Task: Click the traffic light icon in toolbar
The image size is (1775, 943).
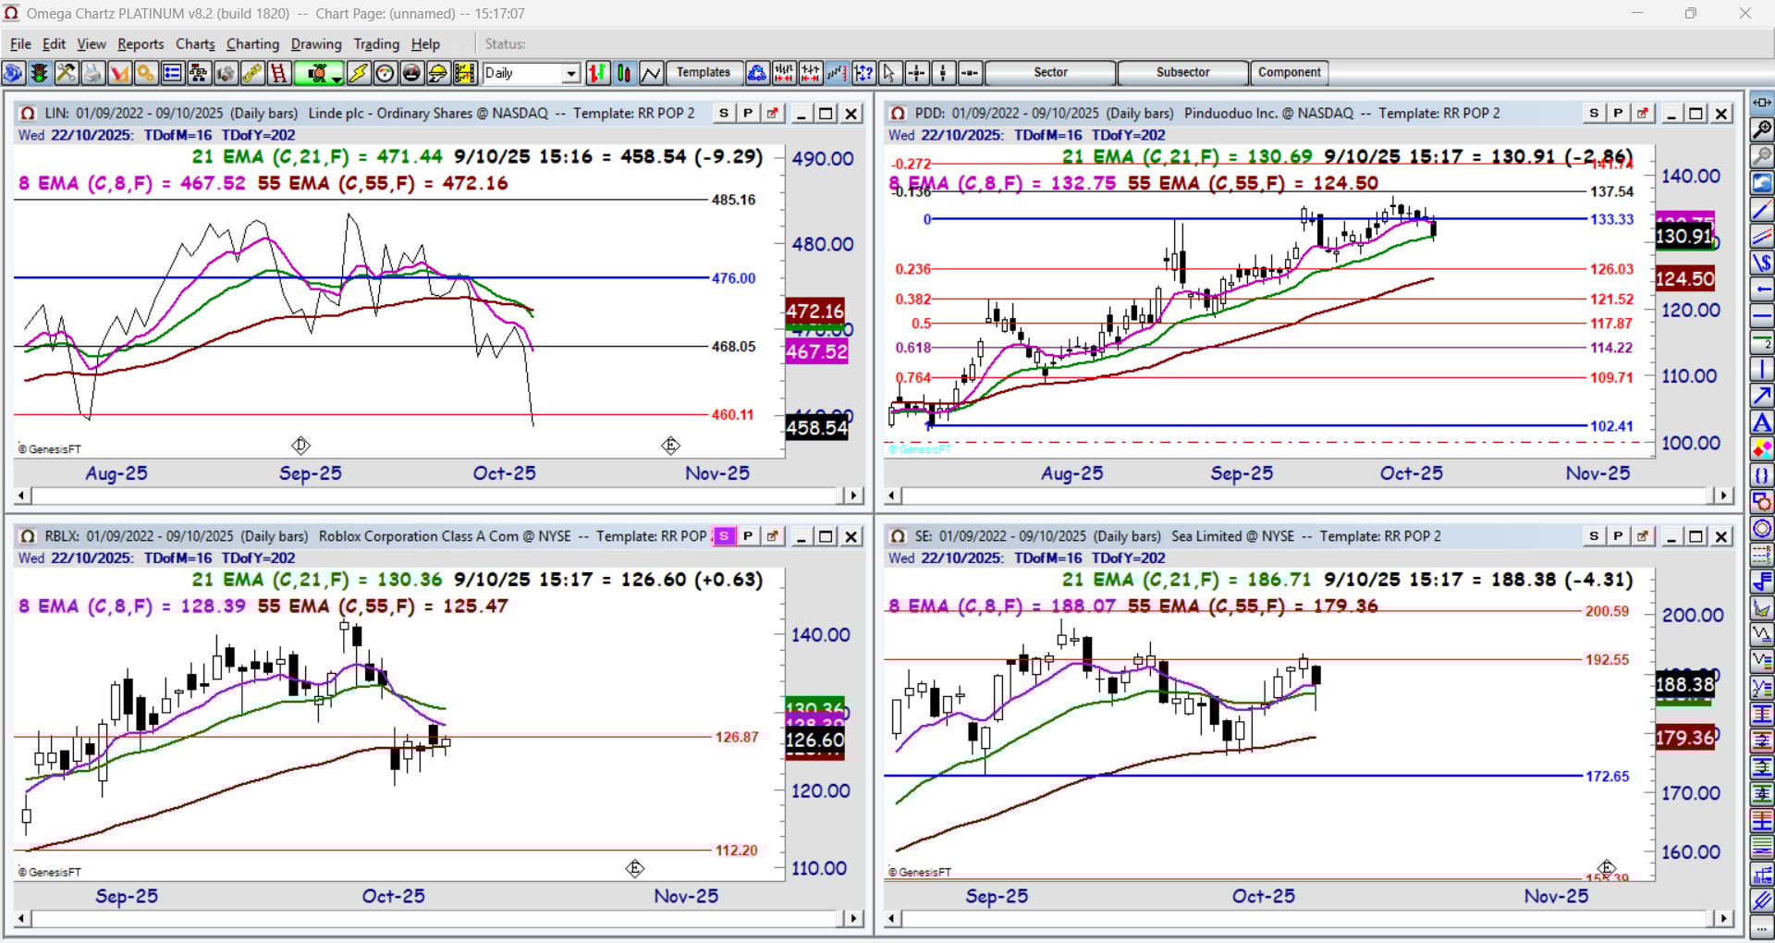Action: [x=40, y=73]
